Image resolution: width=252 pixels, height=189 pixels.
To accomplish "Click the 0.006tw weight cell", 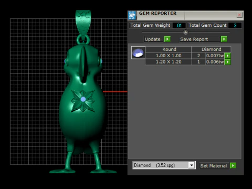I will coord(215,62).
